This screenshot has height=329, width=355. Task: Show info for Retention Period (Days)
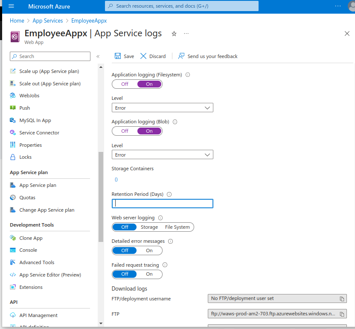tap(169, 194)
